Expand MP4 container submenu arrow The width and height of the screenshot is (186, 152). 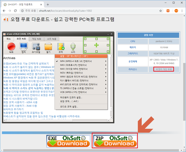(x=106, y=61)
